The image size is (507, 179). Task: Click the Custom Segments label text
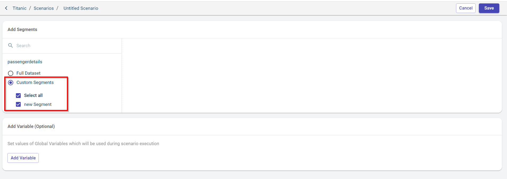point(35,82)
